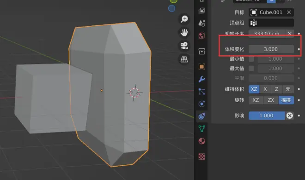Enable the 最小值 checkbox
This screenshot has height=180, width=305.
pos(251,59)
